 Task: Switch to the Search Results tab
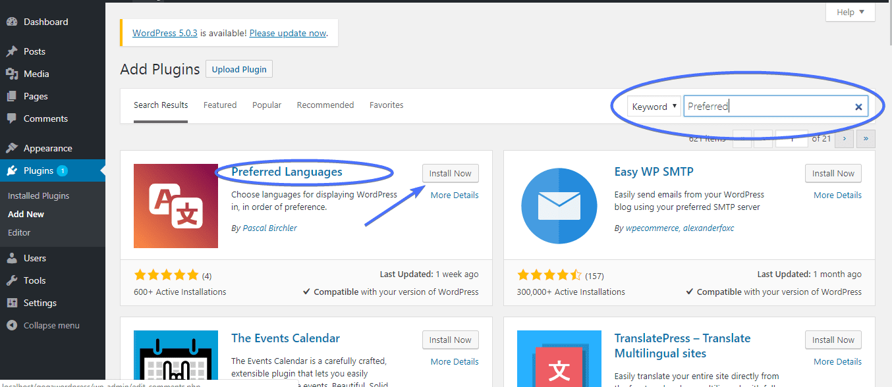point(161,105)
